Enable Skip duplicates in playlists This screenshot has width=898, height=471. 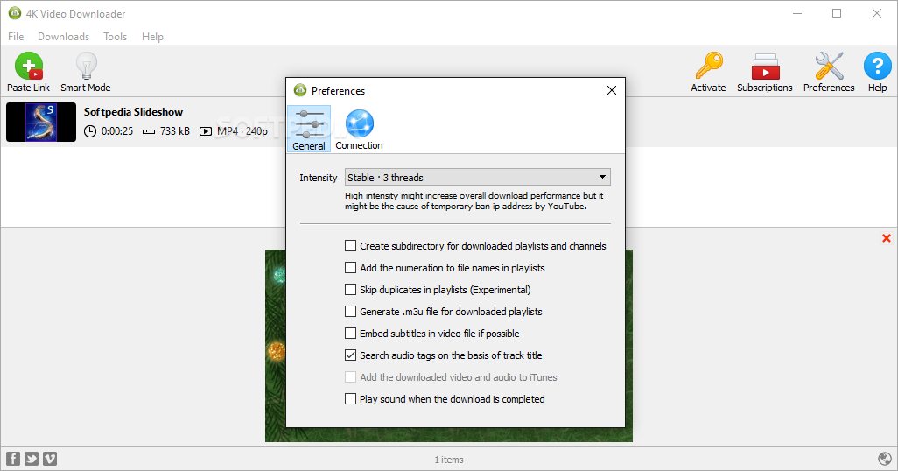pos(350,290)
